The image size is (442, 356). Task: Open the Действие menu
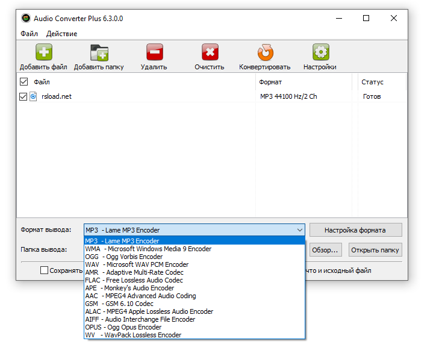tap(62, 34)
